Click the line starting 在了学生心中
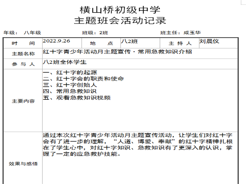The image size is (246, 184). click(x=138, y=148)
